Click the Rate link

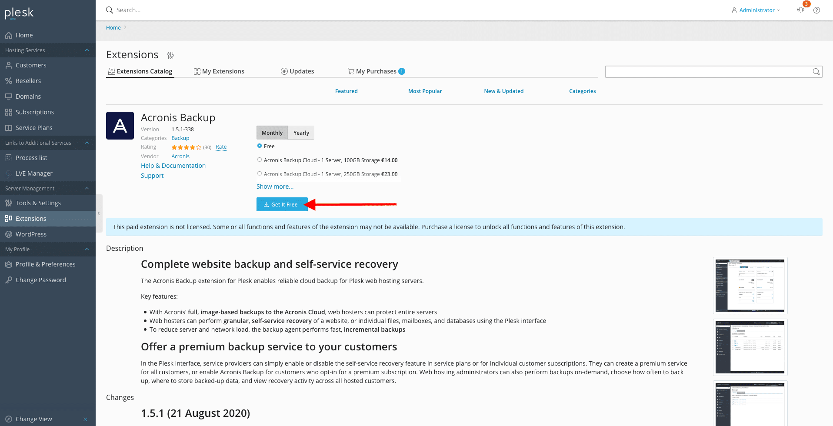click(221, 147)
